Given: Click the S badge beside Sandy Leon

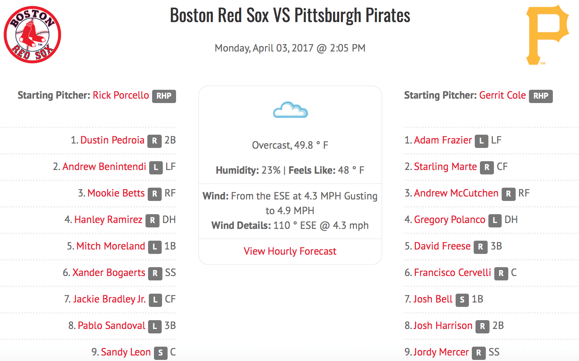Looking at the screenshot, I should click(160, 353).
